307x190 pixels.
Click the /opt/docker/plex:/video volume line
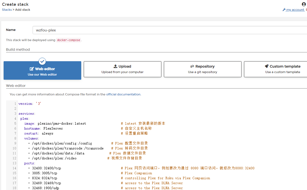click(x=52, y=158)
